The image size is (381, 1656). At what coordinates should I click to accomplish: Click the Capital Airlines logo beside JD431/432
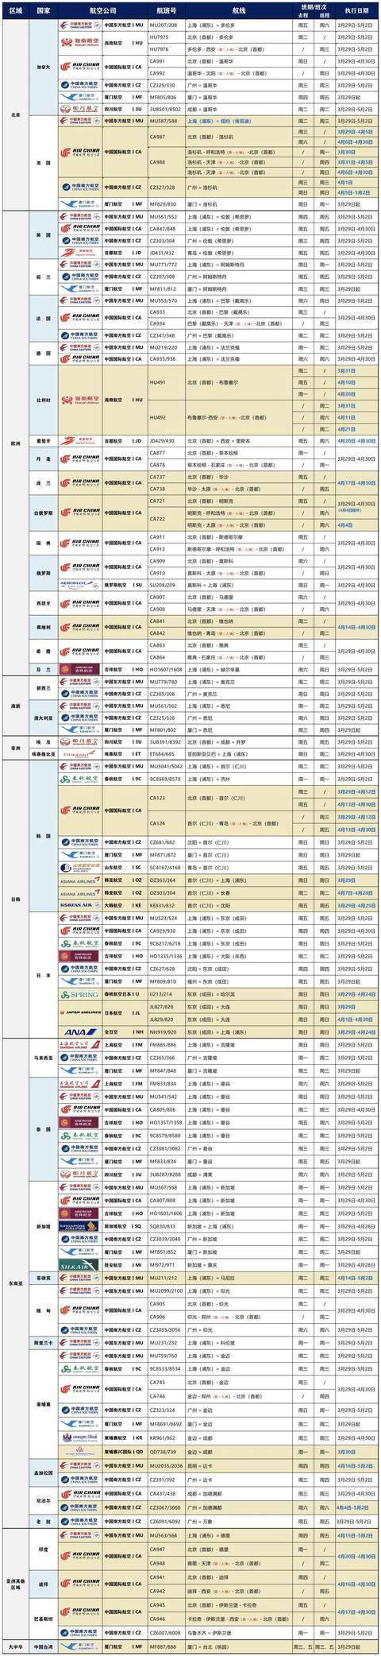[79, 253]
